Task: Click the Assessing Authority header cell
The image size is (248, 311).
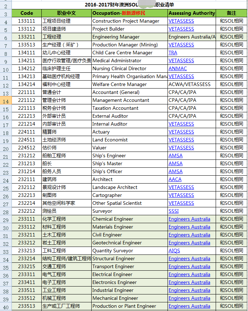Action: click(192, 13)
